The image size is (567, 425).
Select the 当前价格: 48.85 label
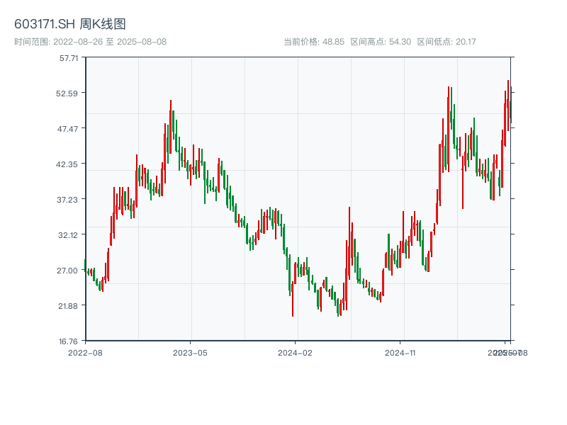coord(314,42)
